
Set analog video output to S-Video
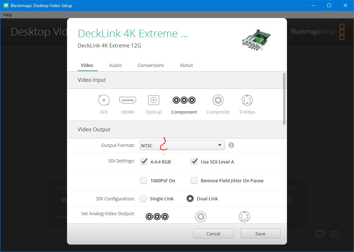pyautogui.click(x=244, y=217)
